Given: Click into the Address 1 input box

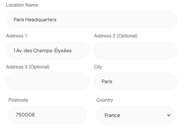Looking at the screenshot, I should coord(48,50).
